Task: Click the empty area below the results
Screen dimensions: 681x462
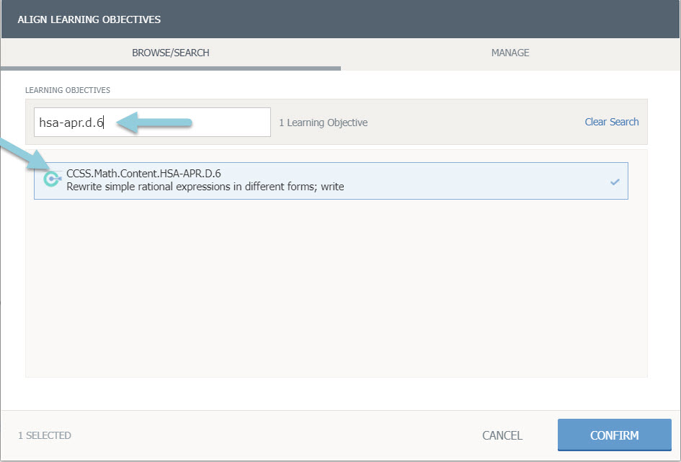Action: tap(336, 288)
